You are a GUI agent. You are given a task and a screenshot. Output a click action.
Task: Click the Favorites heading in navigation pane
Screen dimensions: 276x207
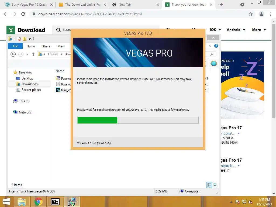pos(25,73)
